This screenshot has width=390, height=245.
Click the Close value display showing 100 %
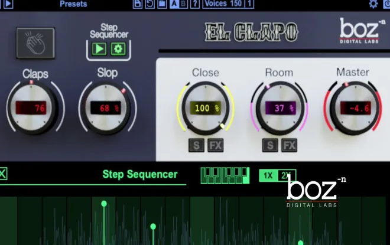click(x=206, y=108)
